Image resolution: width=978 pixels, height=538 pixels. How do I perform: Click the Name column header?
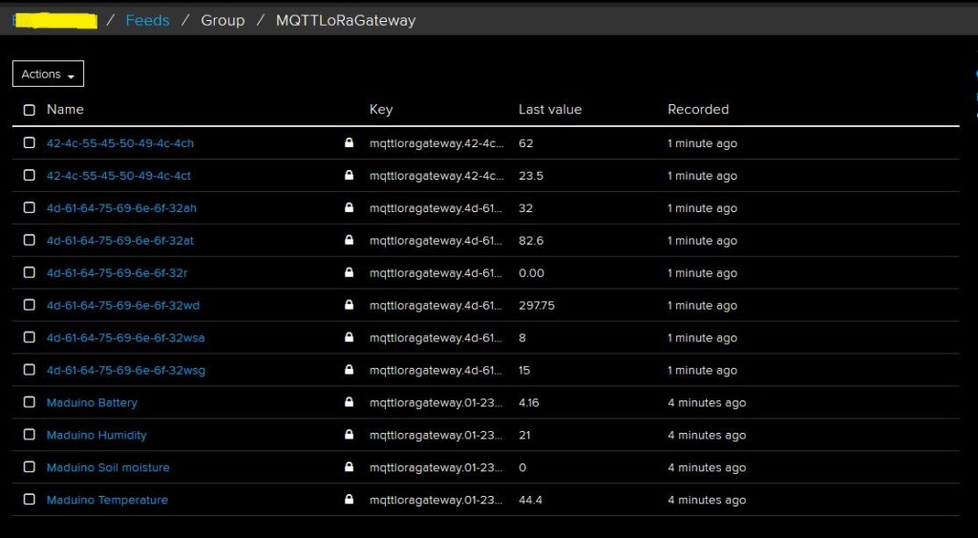[65, 110]
